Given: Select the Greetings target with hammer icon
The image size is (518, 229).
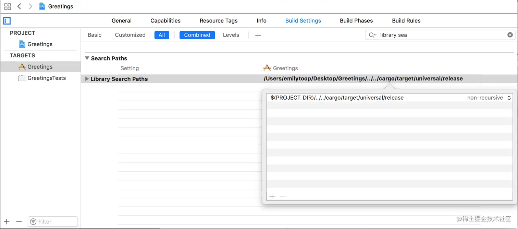Looking at the screenshot, I should tap(39, 67).
